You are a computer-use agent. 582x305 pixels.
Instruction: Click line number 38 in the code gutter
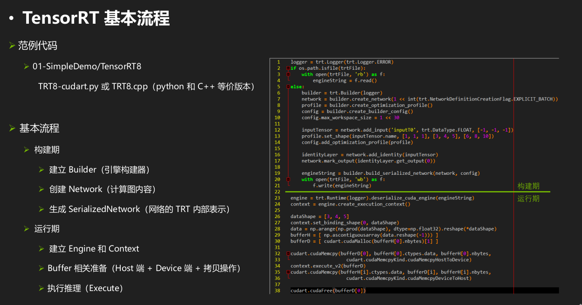277,291
